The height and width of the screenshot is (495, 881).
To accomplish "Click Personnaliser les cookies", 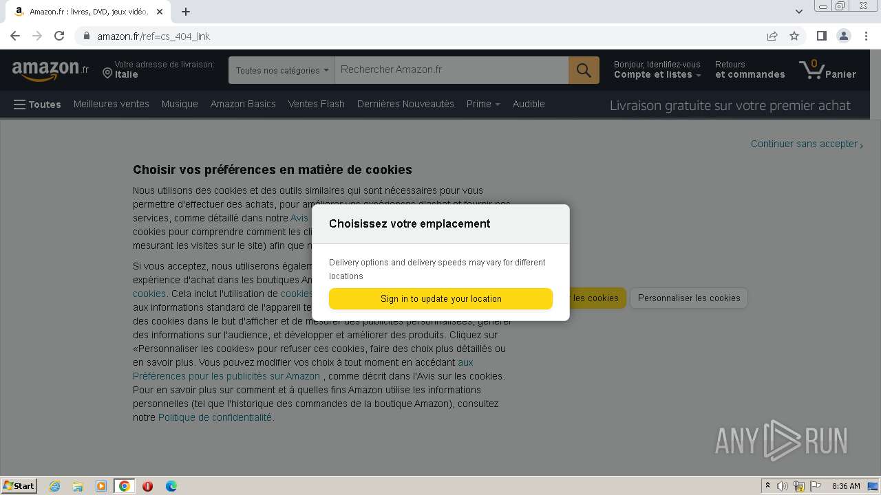I will click(689, 298).
